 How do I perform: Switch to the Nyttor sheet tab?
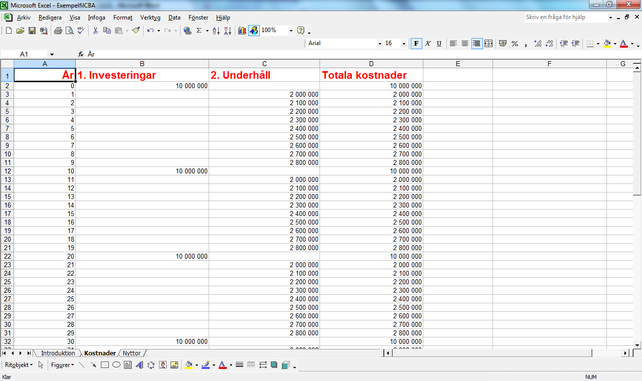131,353
